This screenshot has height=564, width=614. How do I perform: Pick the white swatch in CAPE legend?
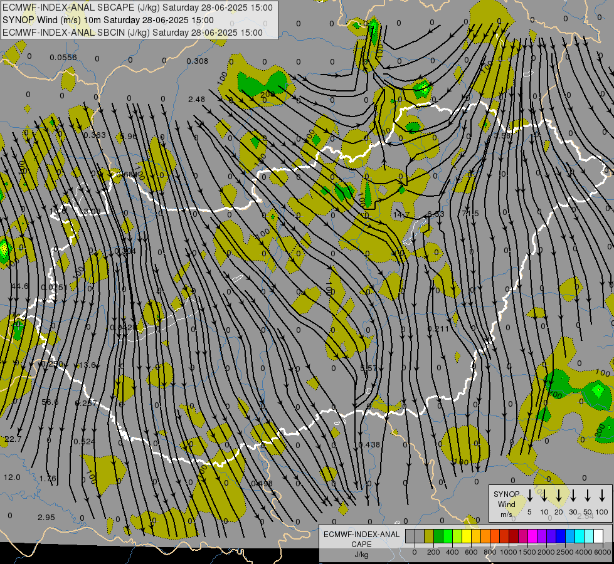598,536
